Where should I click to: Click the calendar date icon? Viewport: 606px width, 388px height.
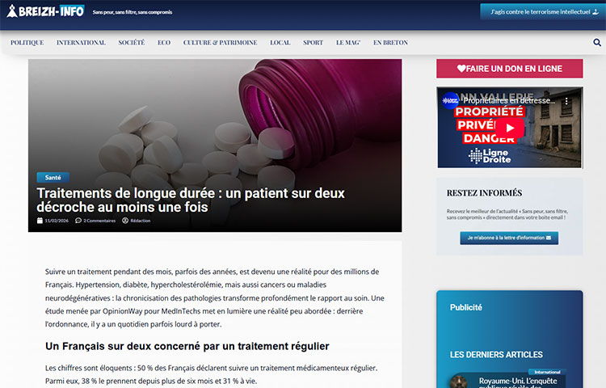(40, 221)
